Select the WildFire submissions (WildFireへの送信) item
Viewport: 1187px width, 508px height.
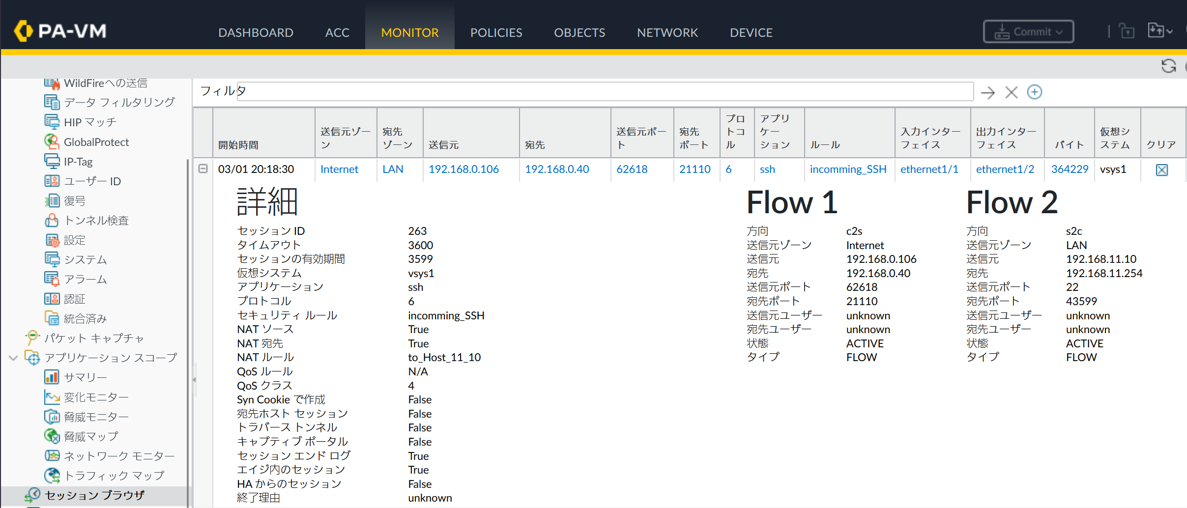(105, 83)
